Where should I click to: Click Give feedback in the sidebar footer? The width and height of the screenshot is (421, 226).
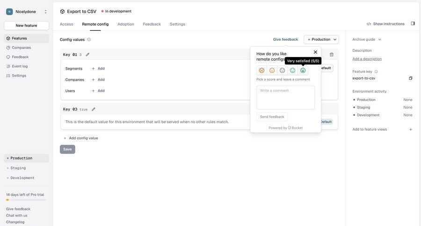(18, 209)
